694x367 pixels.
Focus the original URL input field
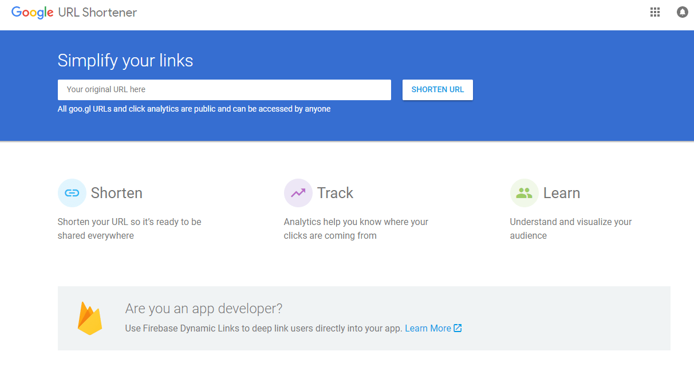(x=224, y=90)
